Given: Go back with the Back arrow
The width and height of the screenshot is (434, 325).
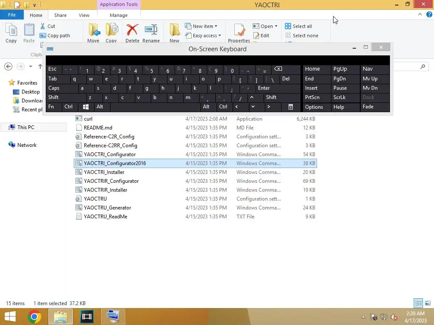Looking at the screenshot, I should coord(8,66).
